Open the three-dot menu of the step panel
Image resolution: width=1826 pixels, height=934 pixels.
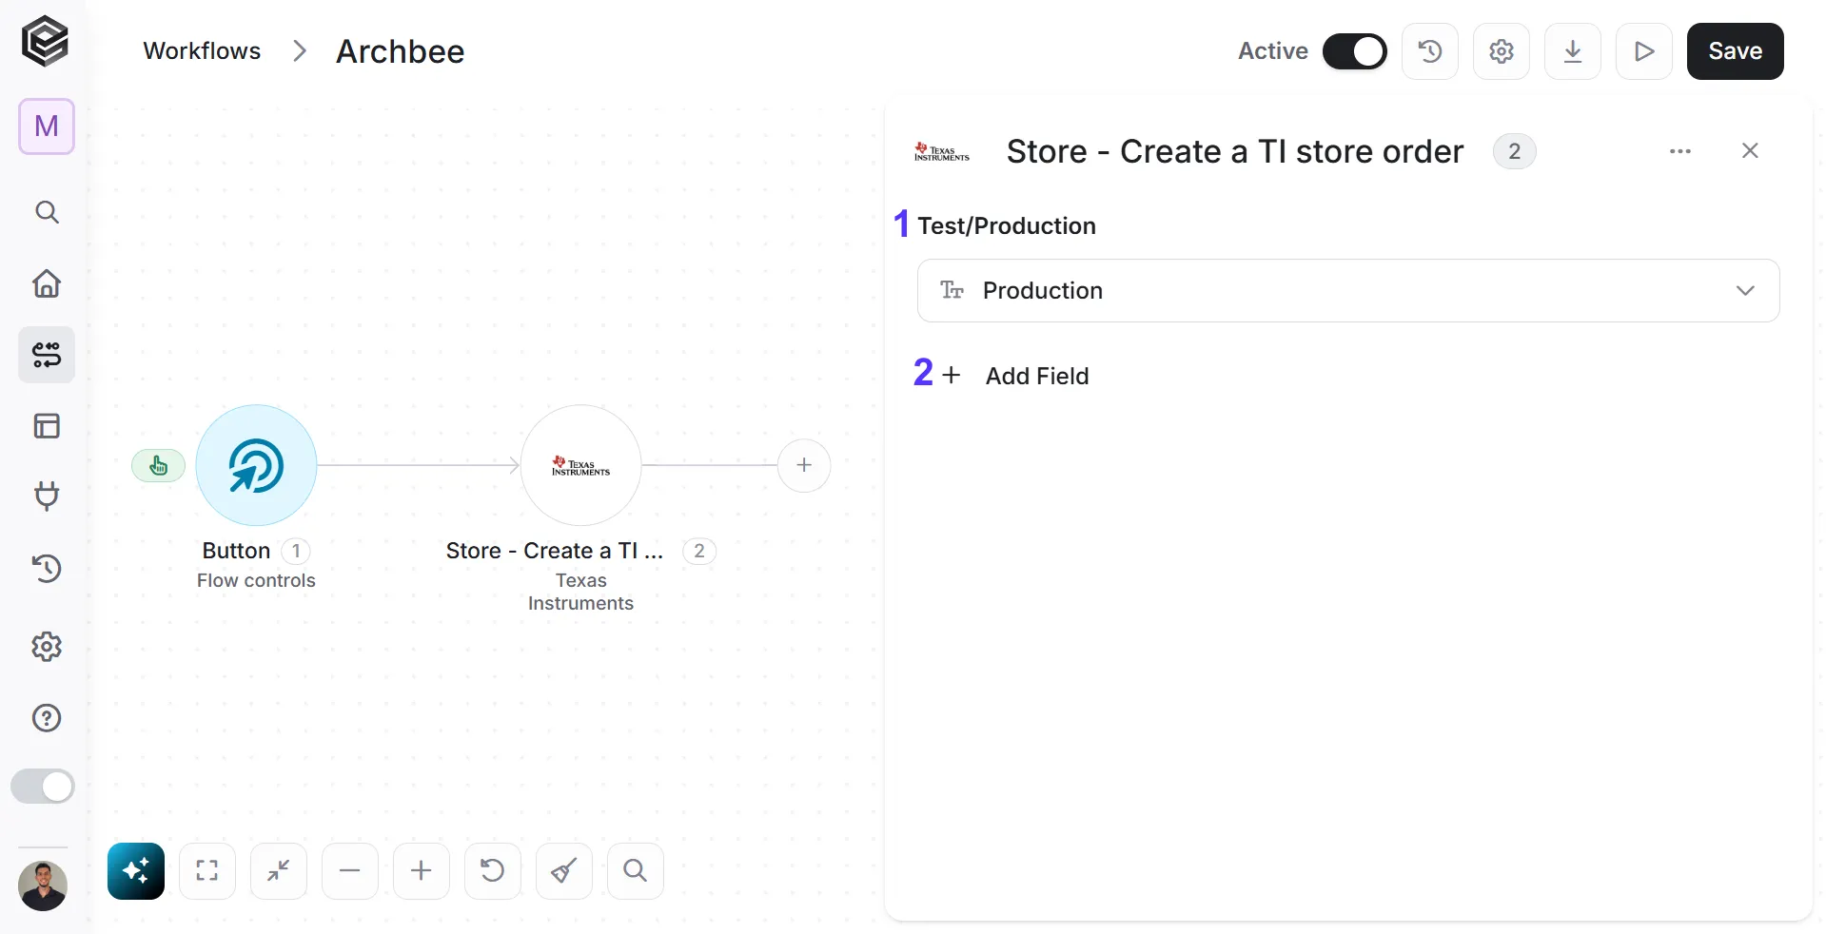point(1680,151)
